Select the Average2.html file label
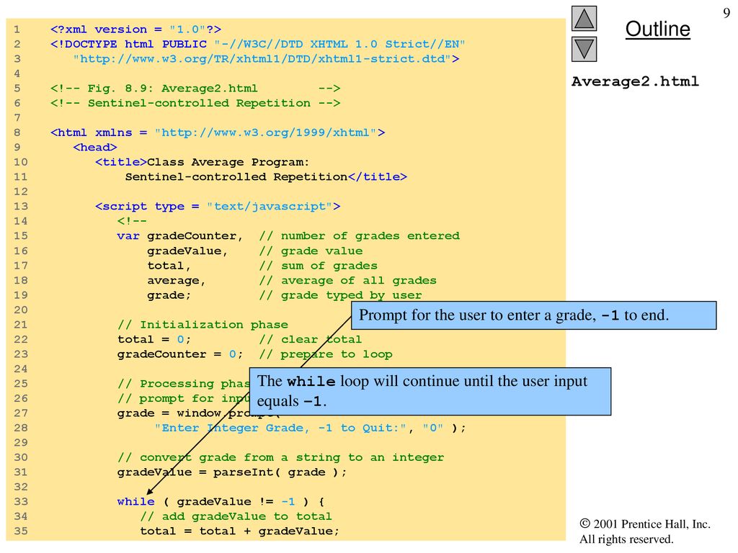 (x=635, y=81)
